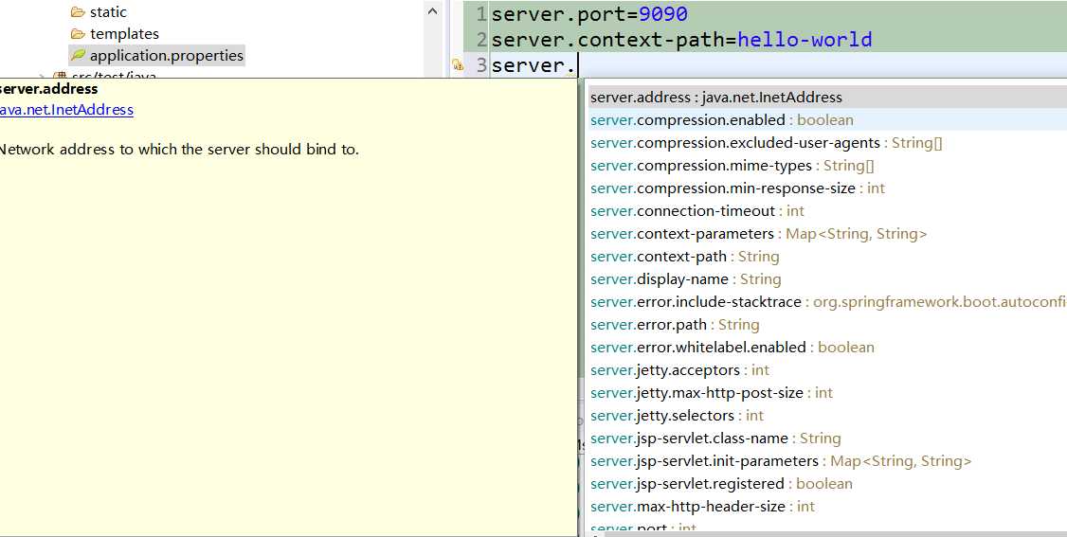Select server.address completion proposal
The width and height of the screenshot is (1067, 537).
pos(827,98)
